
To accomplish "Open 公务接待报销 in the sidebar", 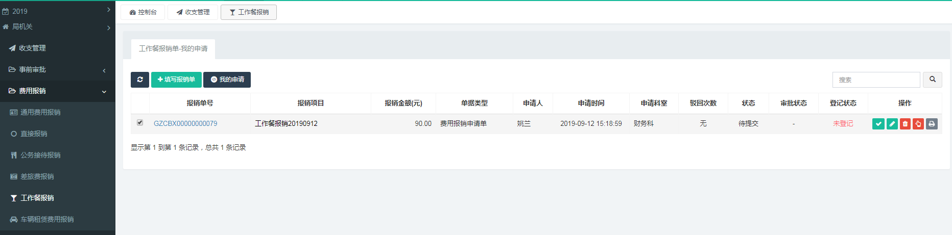I will point(57,155).
